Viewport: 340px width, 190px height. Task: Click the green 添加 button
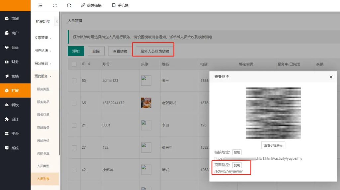(x=76, y=51)
